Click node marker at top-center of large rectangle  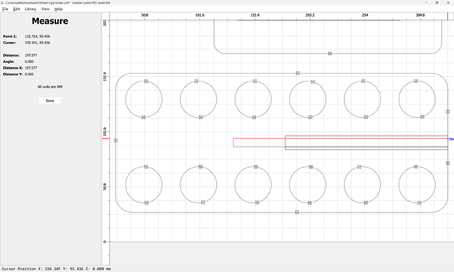pyautogui.click(x=297, y=73)
